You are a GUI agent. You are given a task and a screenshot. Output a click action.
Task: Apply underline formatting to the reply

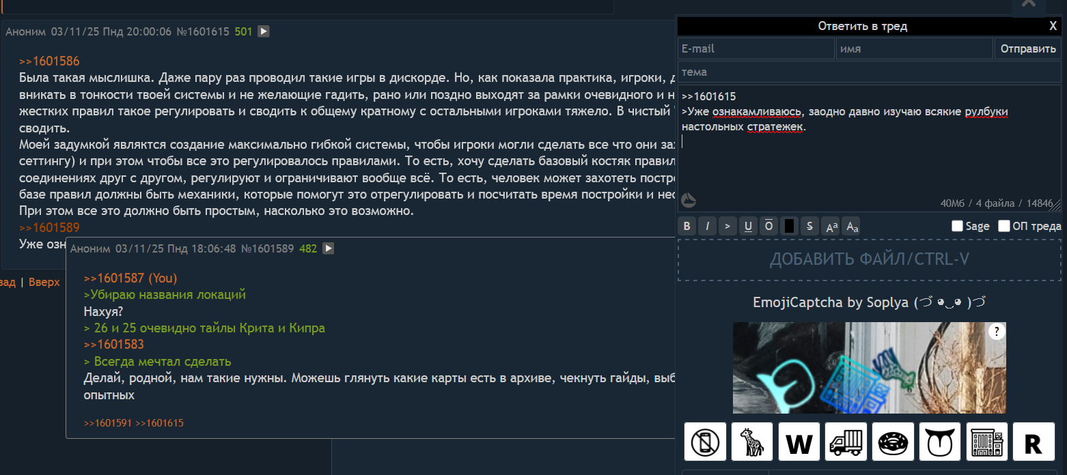(749, 226)
